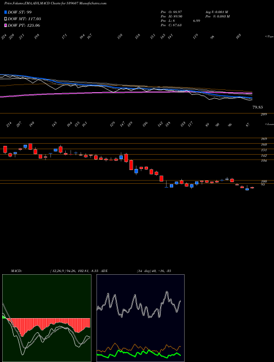The image size is (274, 362).
Task: Click the 119 tops label
Action: click(x=196, y=37)
